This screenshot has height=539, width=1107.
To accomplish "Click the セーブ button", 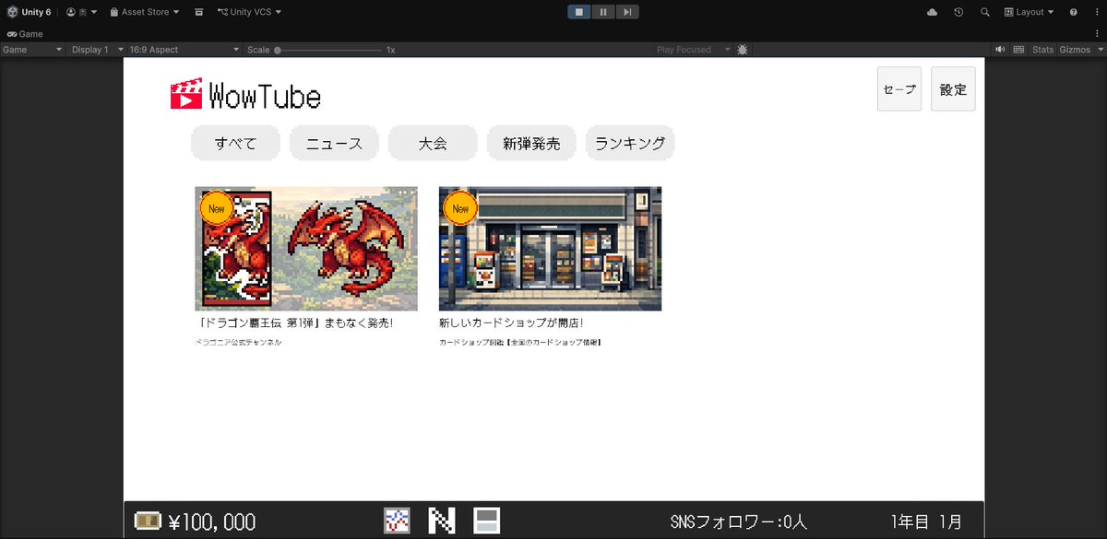I will click(899, 88).
